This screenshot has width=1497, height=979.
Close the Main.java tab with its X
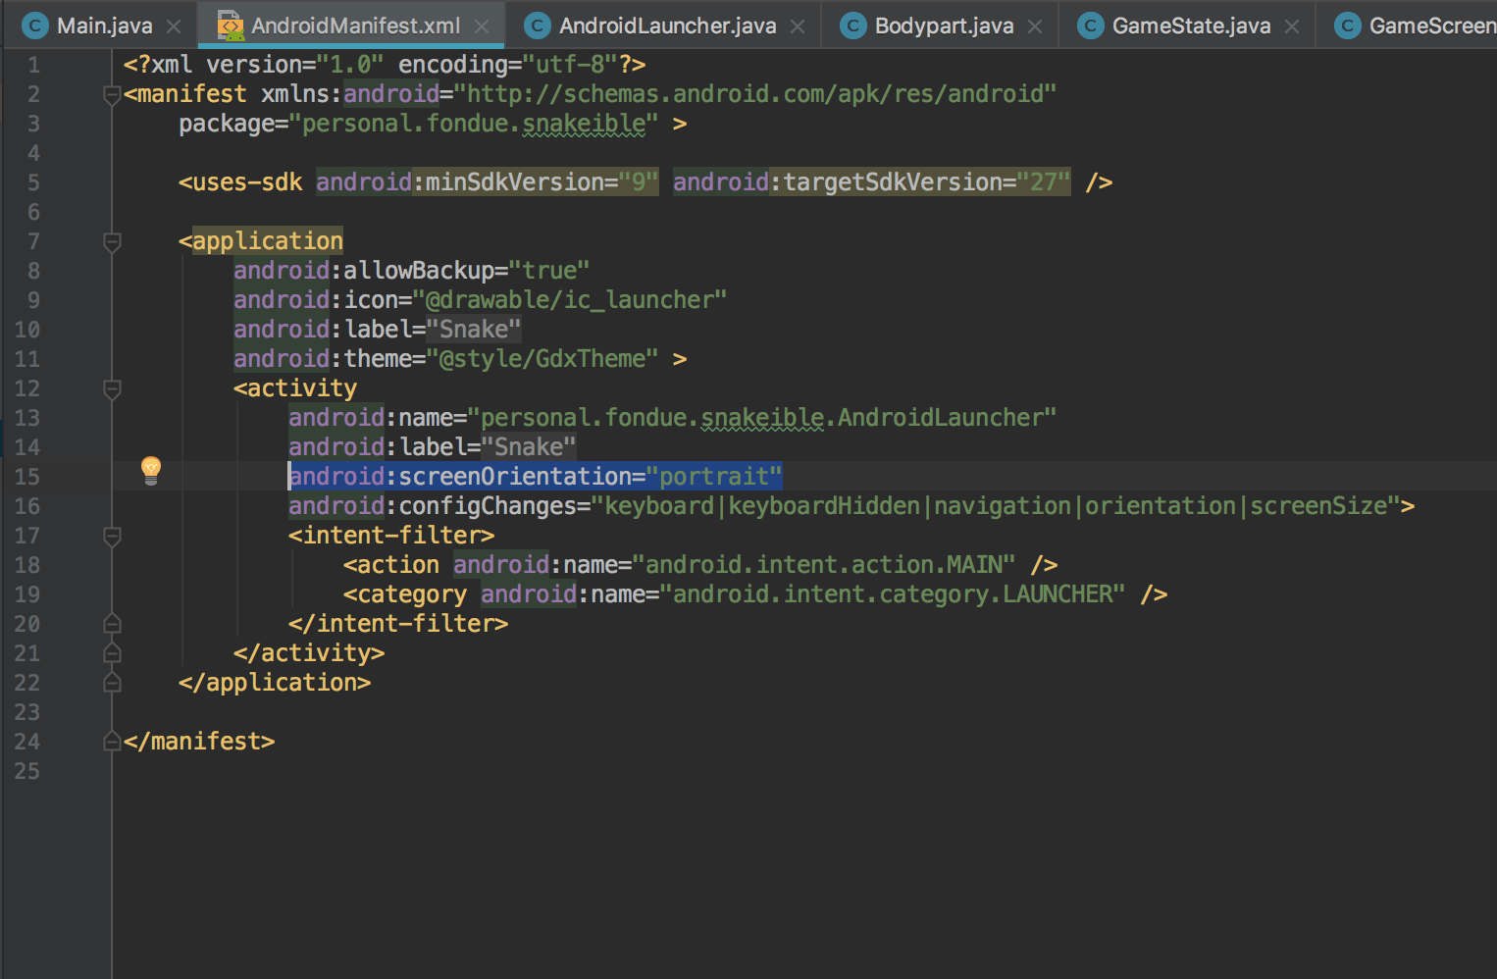point(174,26)
